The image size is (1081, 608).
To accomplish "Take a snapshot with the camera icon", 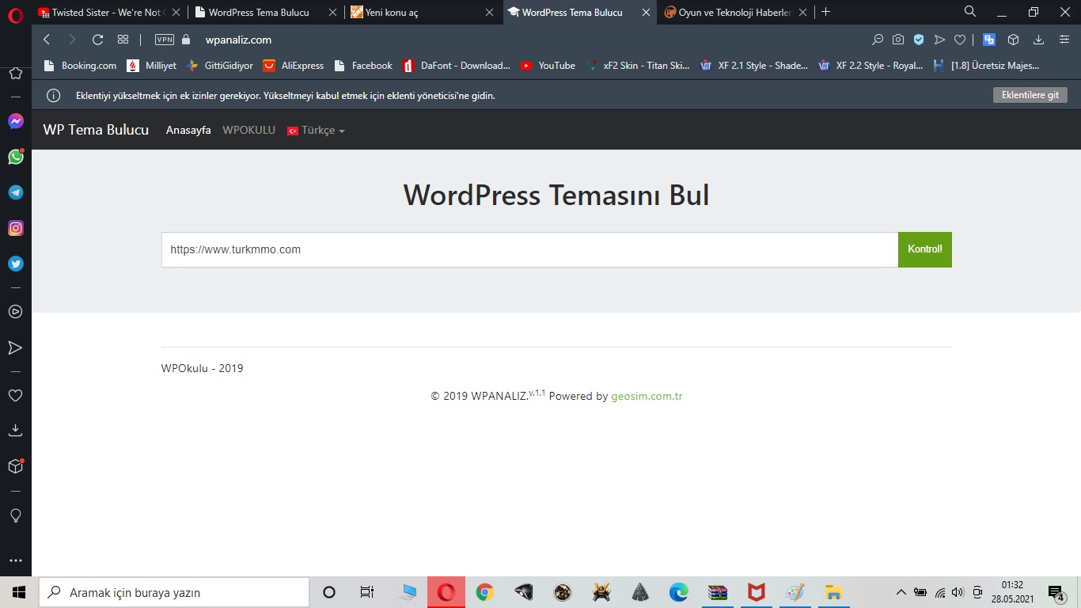I will pos(898,40).
